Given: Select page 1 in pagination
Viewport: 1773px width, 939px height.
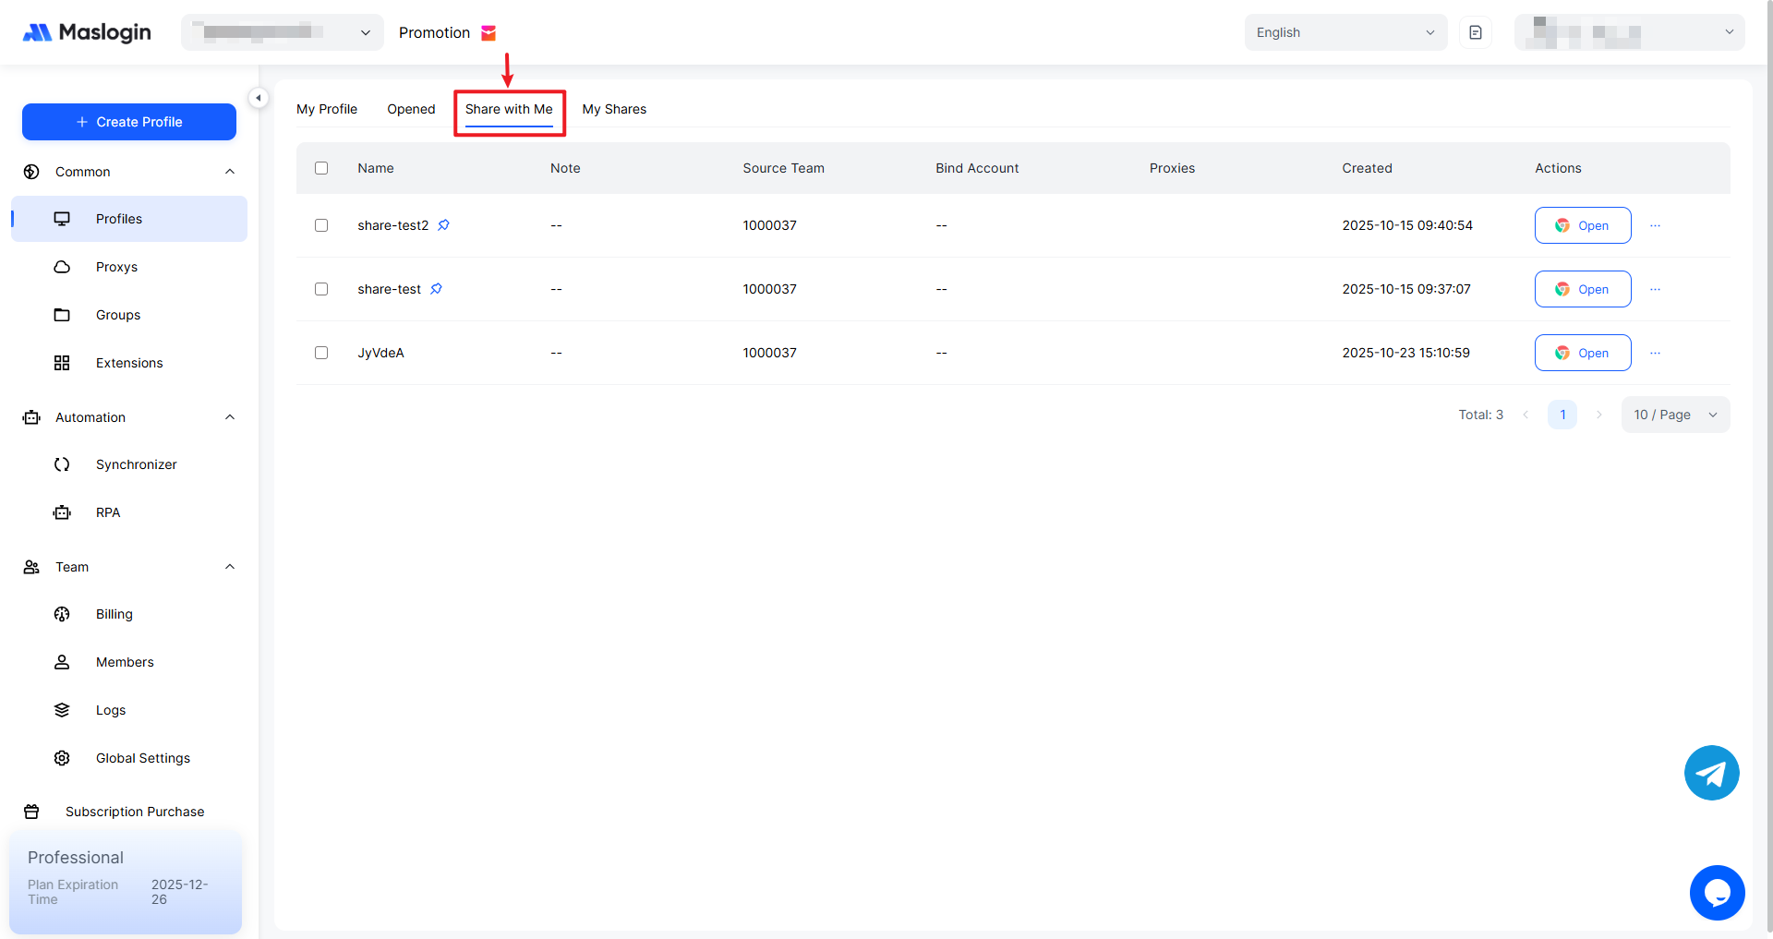Looking at the screenshot, I should [1562, 415].
